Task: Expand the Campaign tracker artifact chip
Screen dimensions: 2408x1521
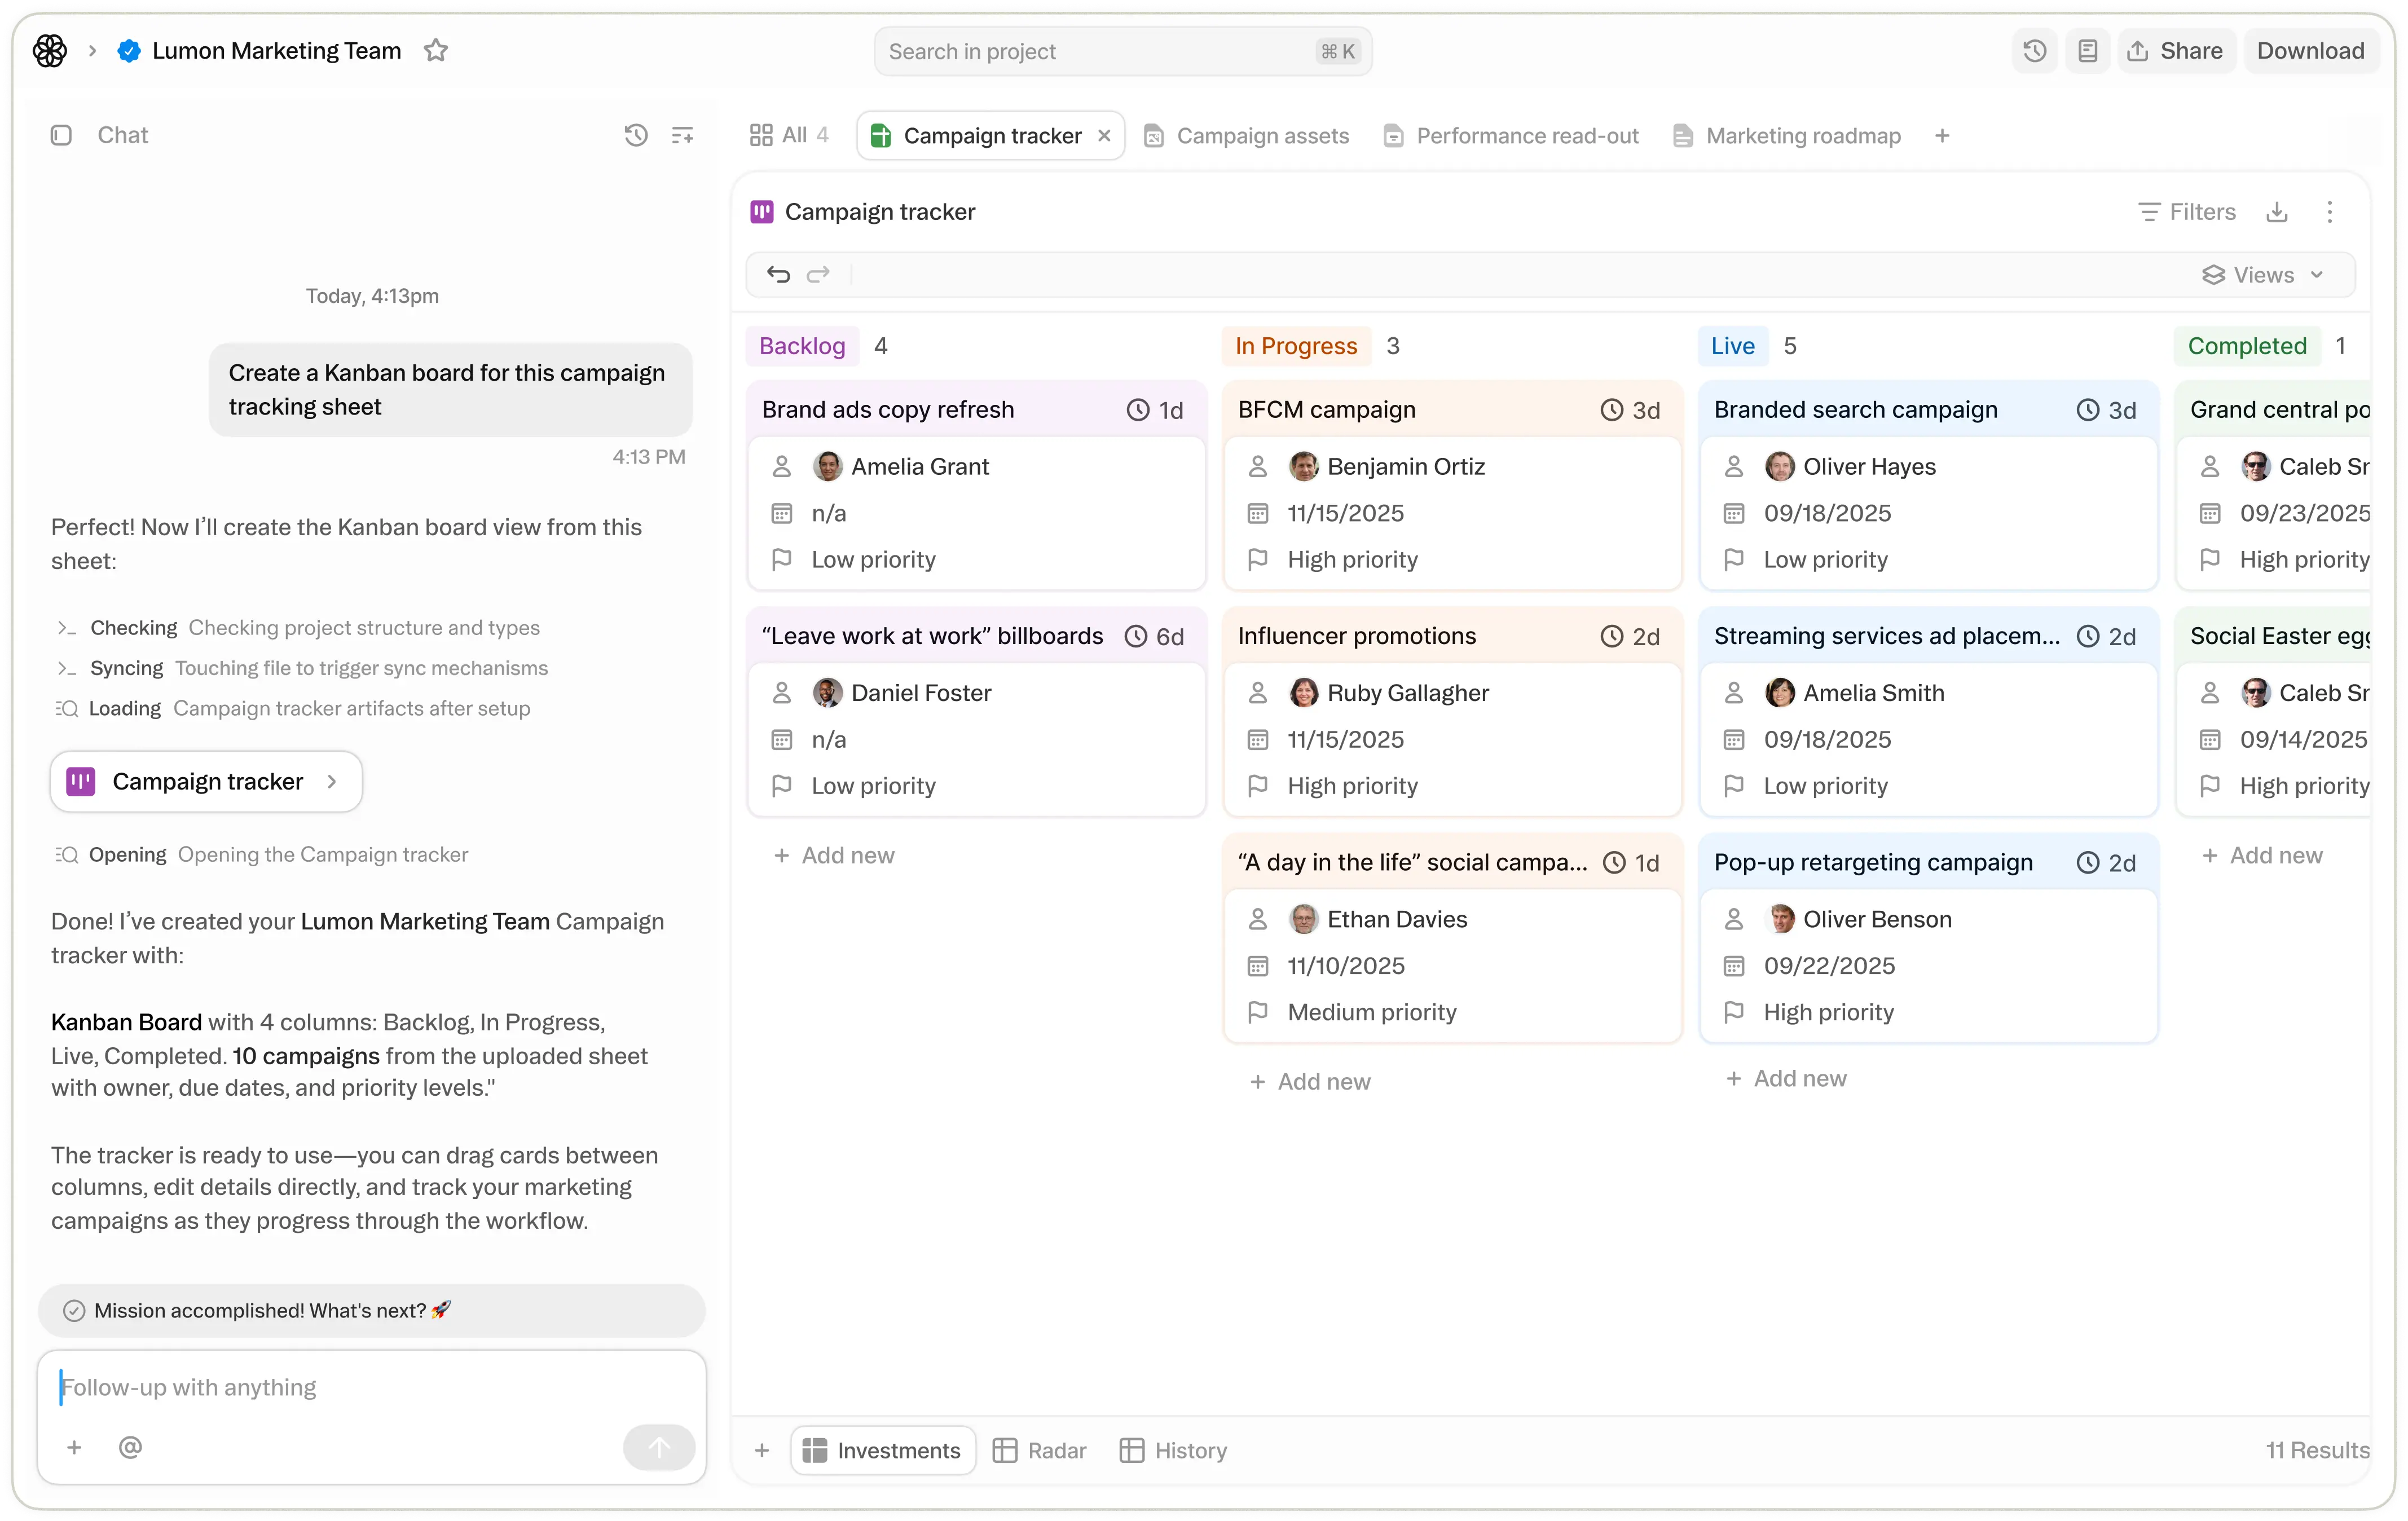Action: coord(206,781)
